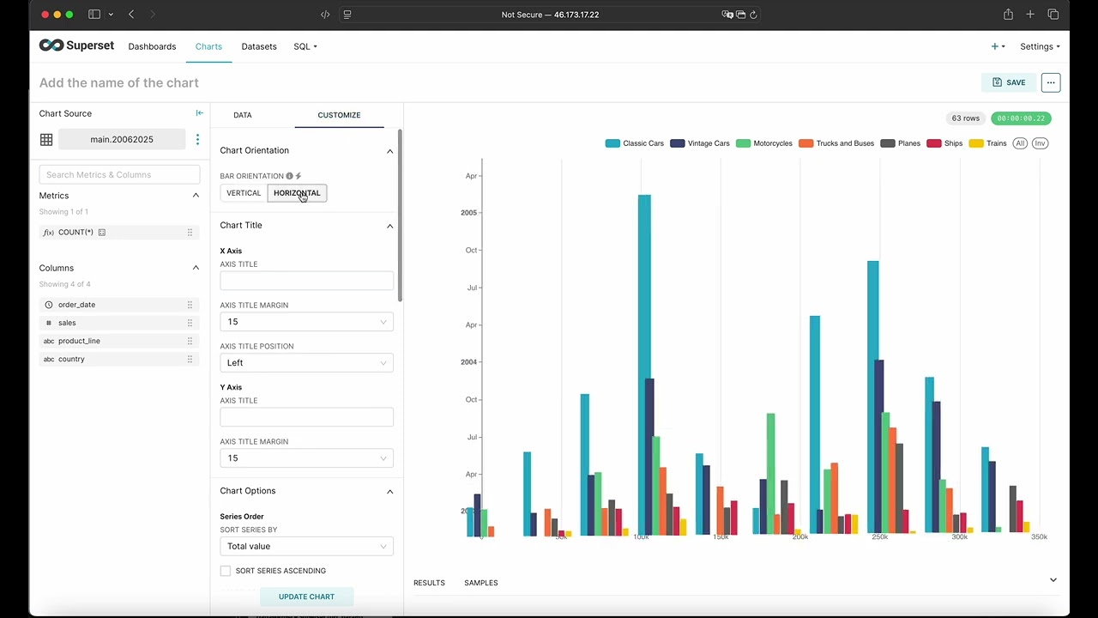Expand results panel chevron

pyautogui.click(x=1053, y=580)
